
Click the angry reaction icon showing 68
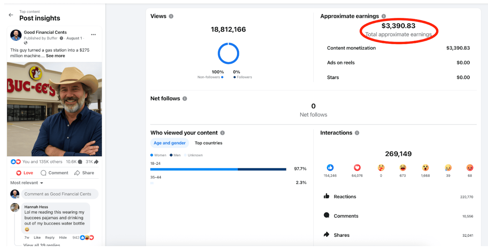point(470,168)
